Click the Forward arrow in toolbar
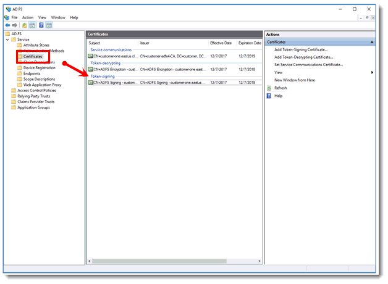Viewport: 388px width, 284px height. click(14, 25)
